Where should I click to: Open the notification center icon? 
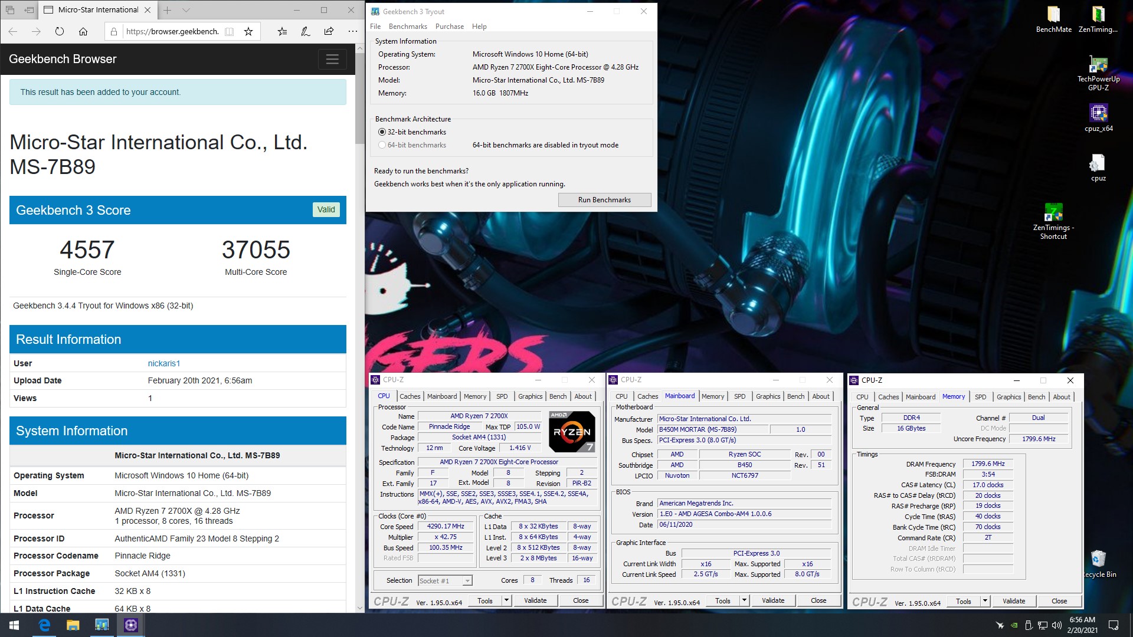pyautogui.click(x=1114, y=625)
